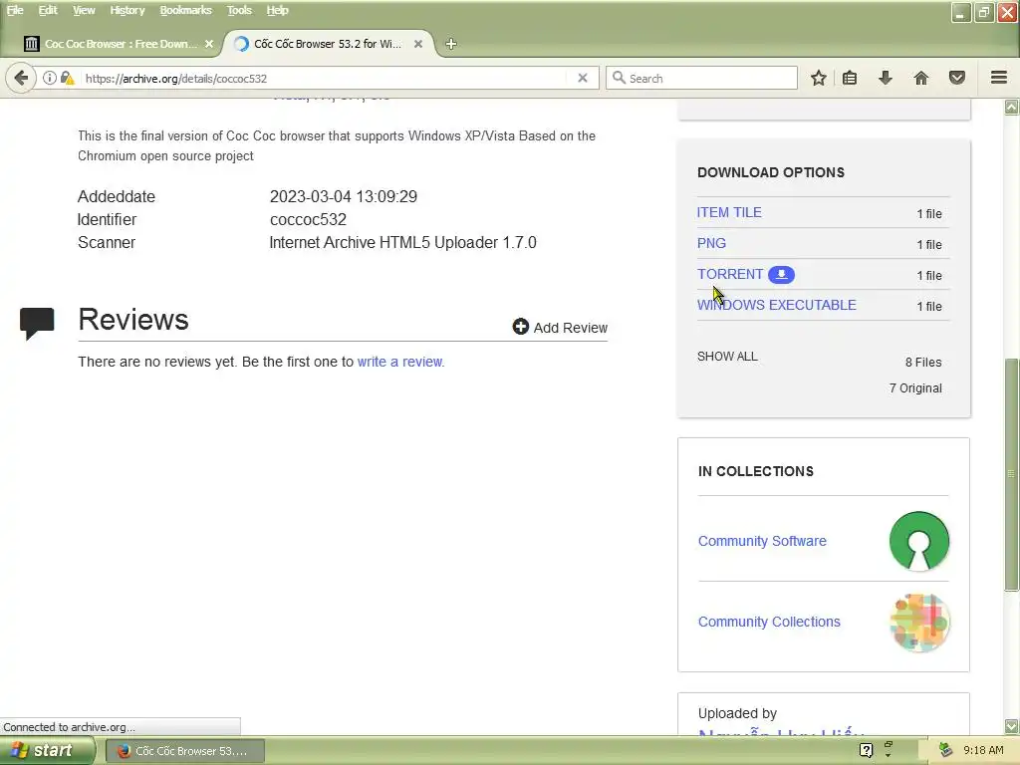Open Community Software green logo thumbnail
Image resolution: width=1020 pixels, height=765 pixels.
tap(919, 541)
